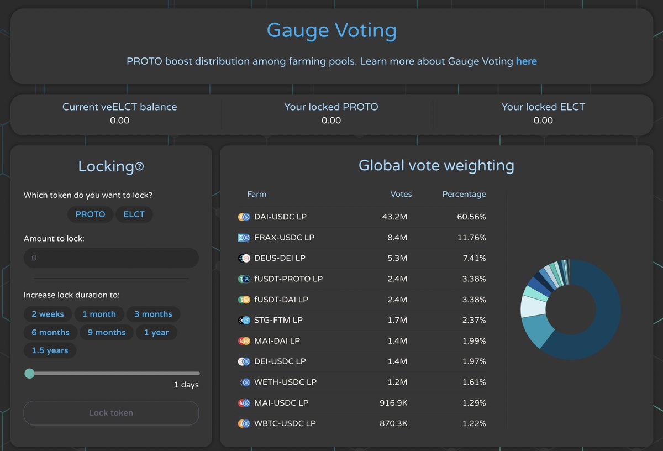Choose the 2 weeks lock duration
The width and height of the screenshot is (663, 451).
coord(48,314)
